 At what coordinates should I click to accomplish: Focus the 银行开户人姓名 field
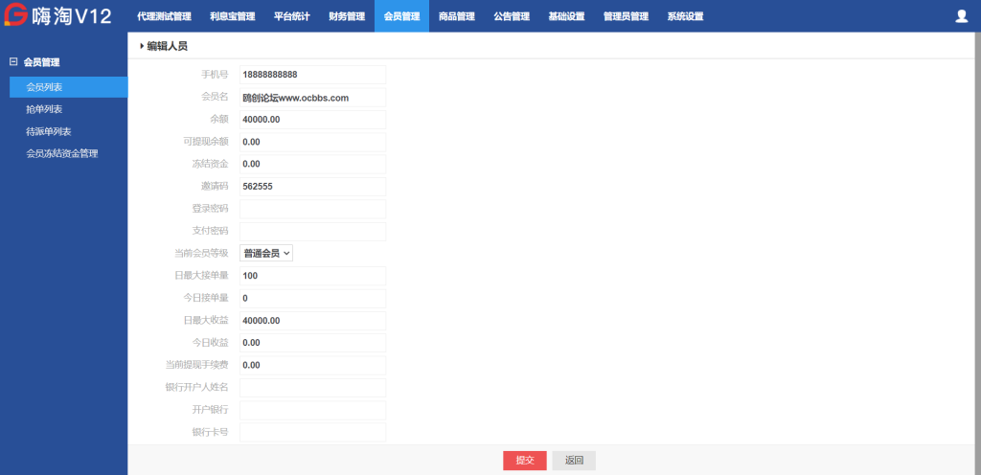click(x=313, y=388)
